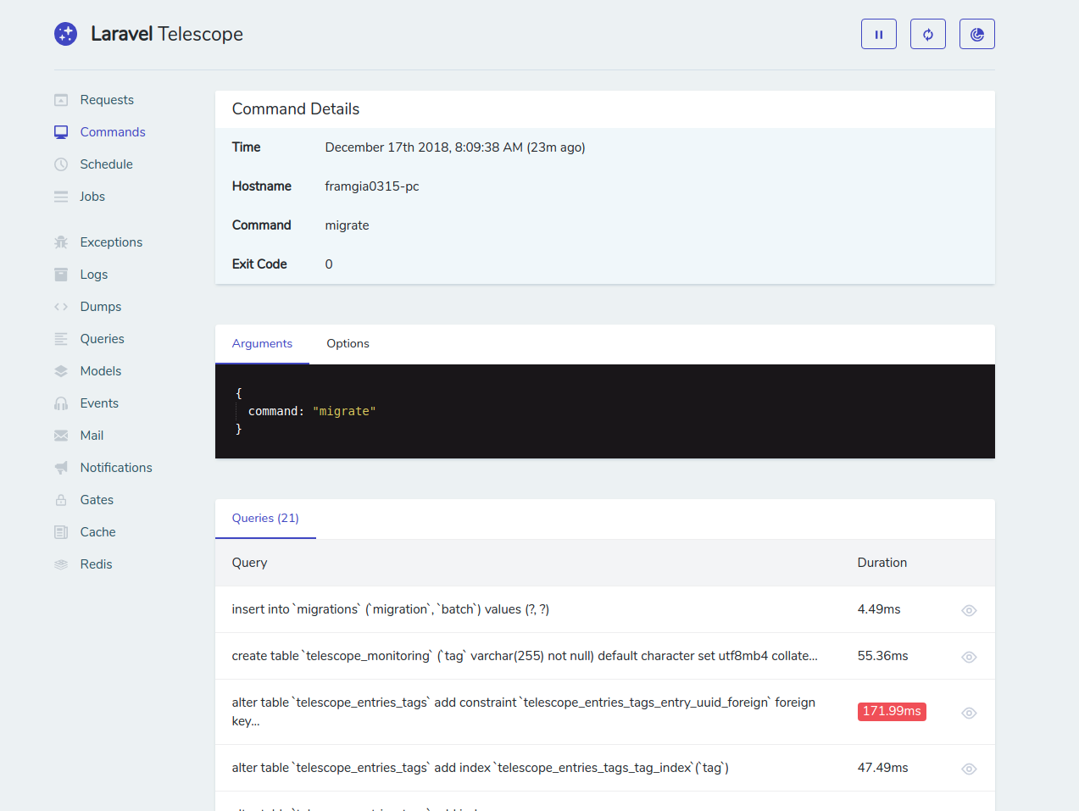Image resolution: width=1079 pixels, height=811 pixels.
Task: Click the Exit Code value 0
Action: (329, 264)
